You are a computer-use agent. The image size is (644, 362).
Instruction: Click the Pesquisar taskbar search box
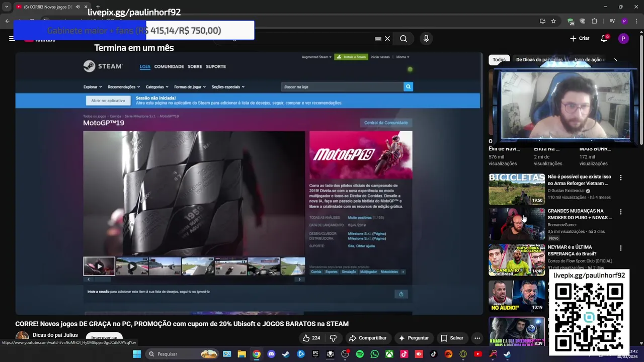tap(183, 354)
